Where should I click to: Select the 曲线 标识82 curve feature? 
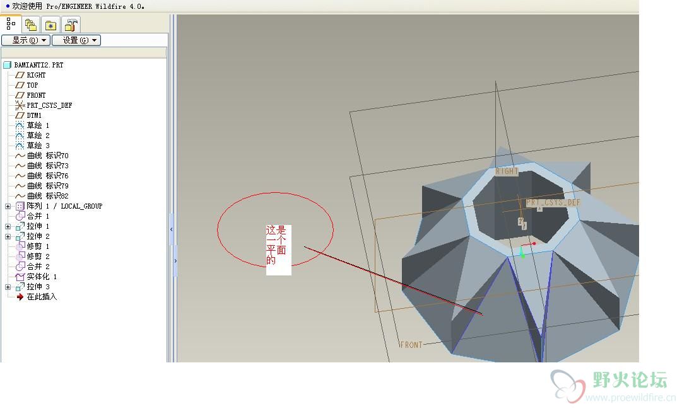click(x=47, y=196)
